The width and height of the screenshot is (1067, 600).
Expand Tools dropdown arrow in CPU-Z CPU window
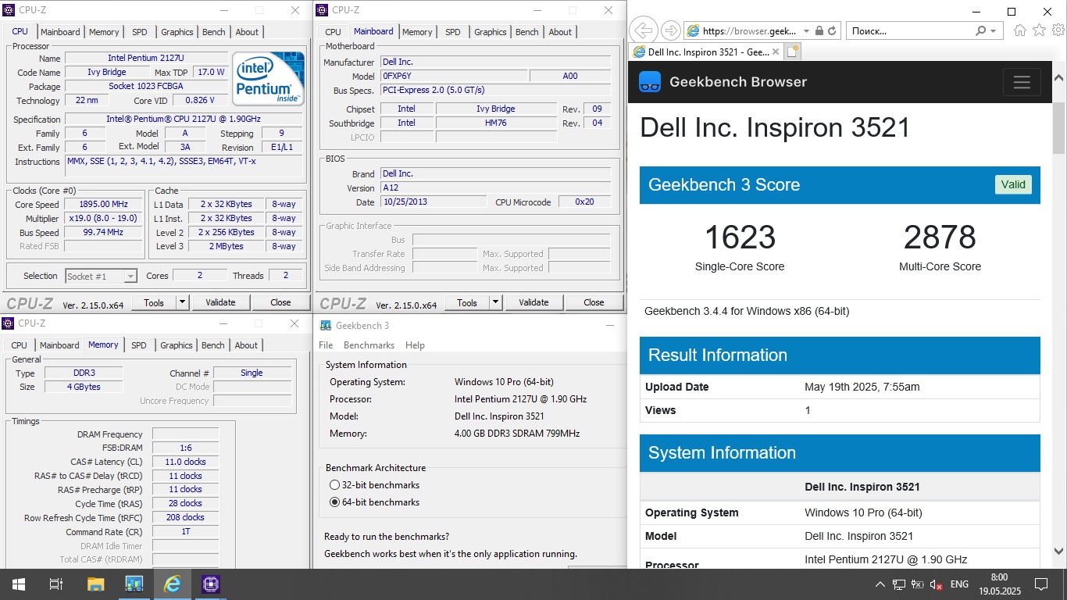point(182,302)
